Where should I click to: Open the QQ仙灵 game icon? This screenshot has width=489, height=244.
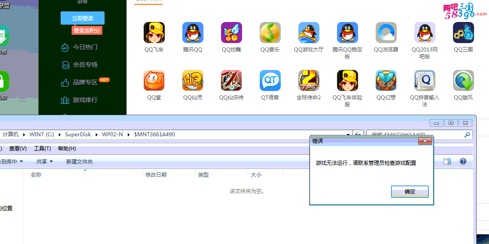[x=193, y=80]
